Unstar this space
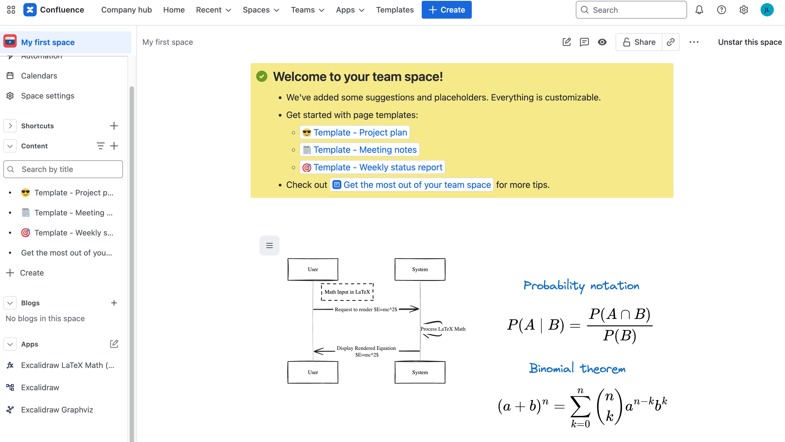The width and height of the screenshot is (785, 442). tap(750, 42)
